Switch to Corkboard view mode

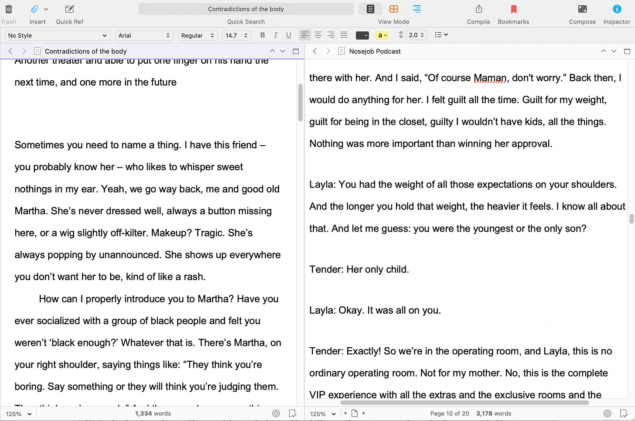pos(393,8)
